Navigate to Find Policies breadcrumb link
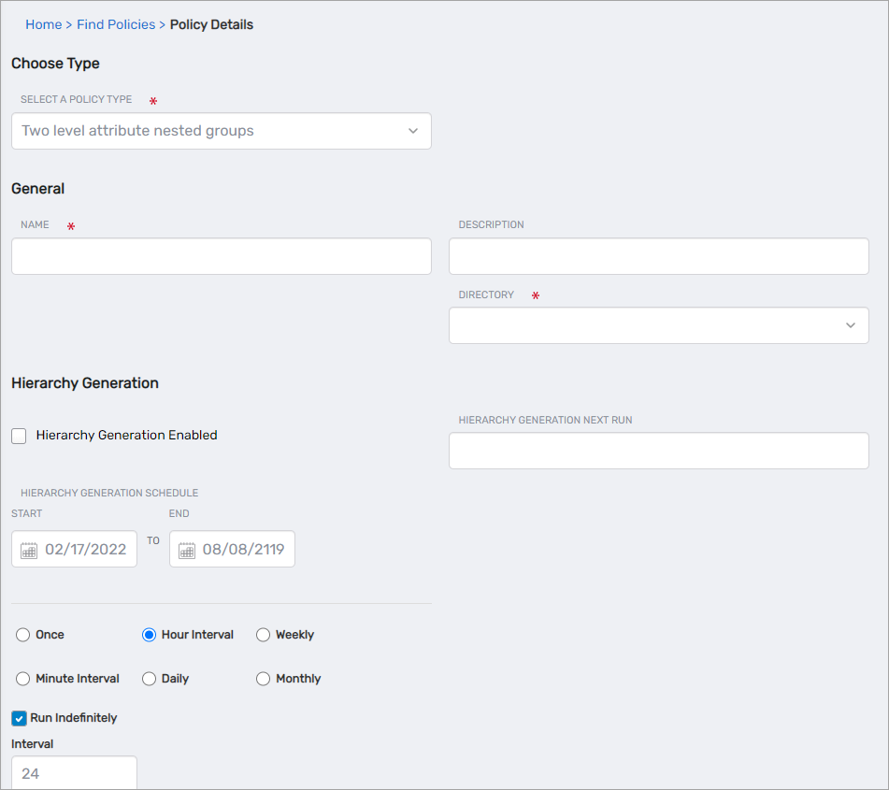The image size is (889, 790). tap(116, 25)
